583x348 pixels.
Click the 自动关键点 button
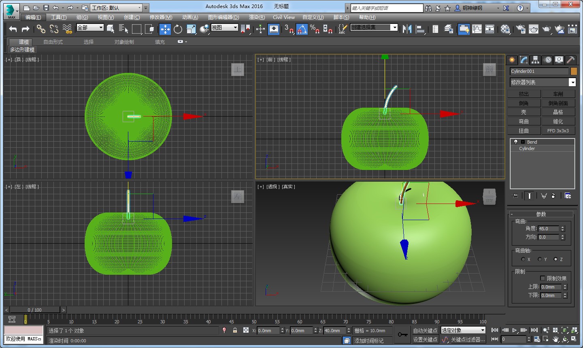[425, 331]
